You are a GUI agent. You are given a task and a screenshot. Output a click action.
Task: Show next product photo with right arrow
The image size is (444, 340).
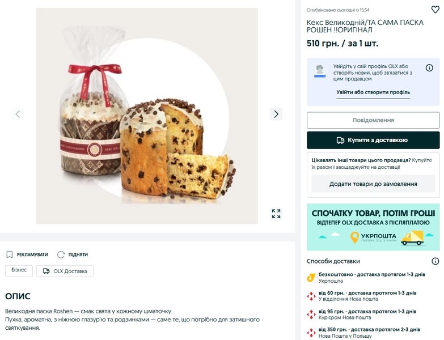coord(276,114)
